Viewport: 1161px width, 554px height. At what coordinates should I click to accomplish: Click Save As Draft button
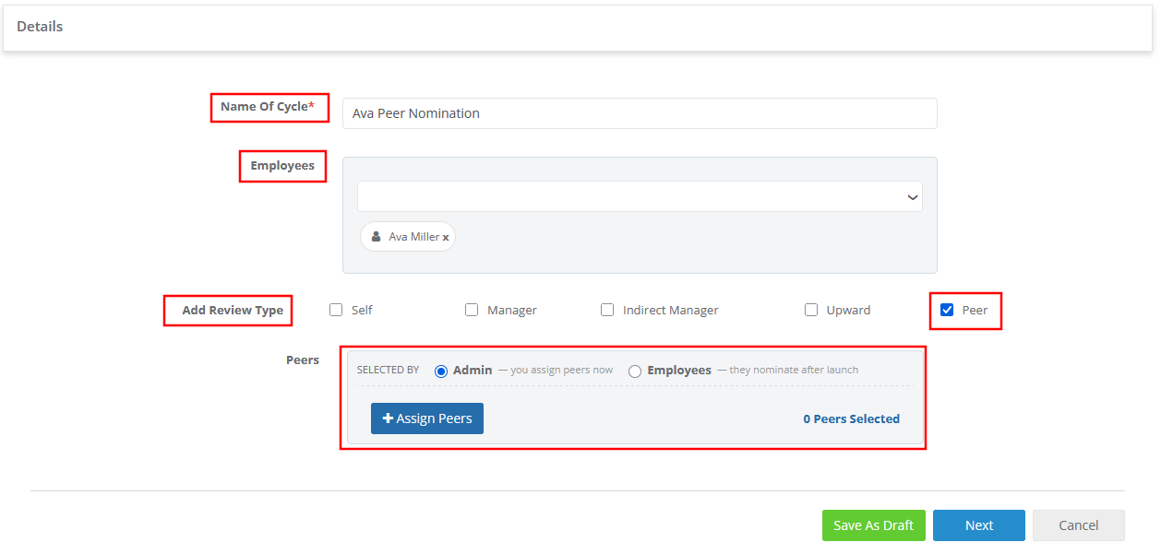[x=874, y=525]
